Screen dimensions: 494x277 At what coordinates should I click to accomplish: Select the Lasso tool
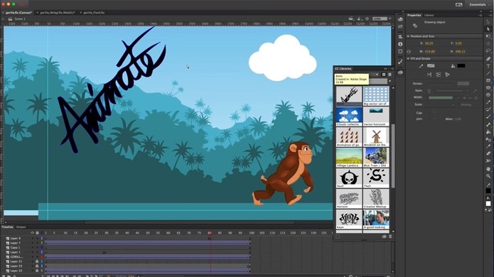pos(488,50)
